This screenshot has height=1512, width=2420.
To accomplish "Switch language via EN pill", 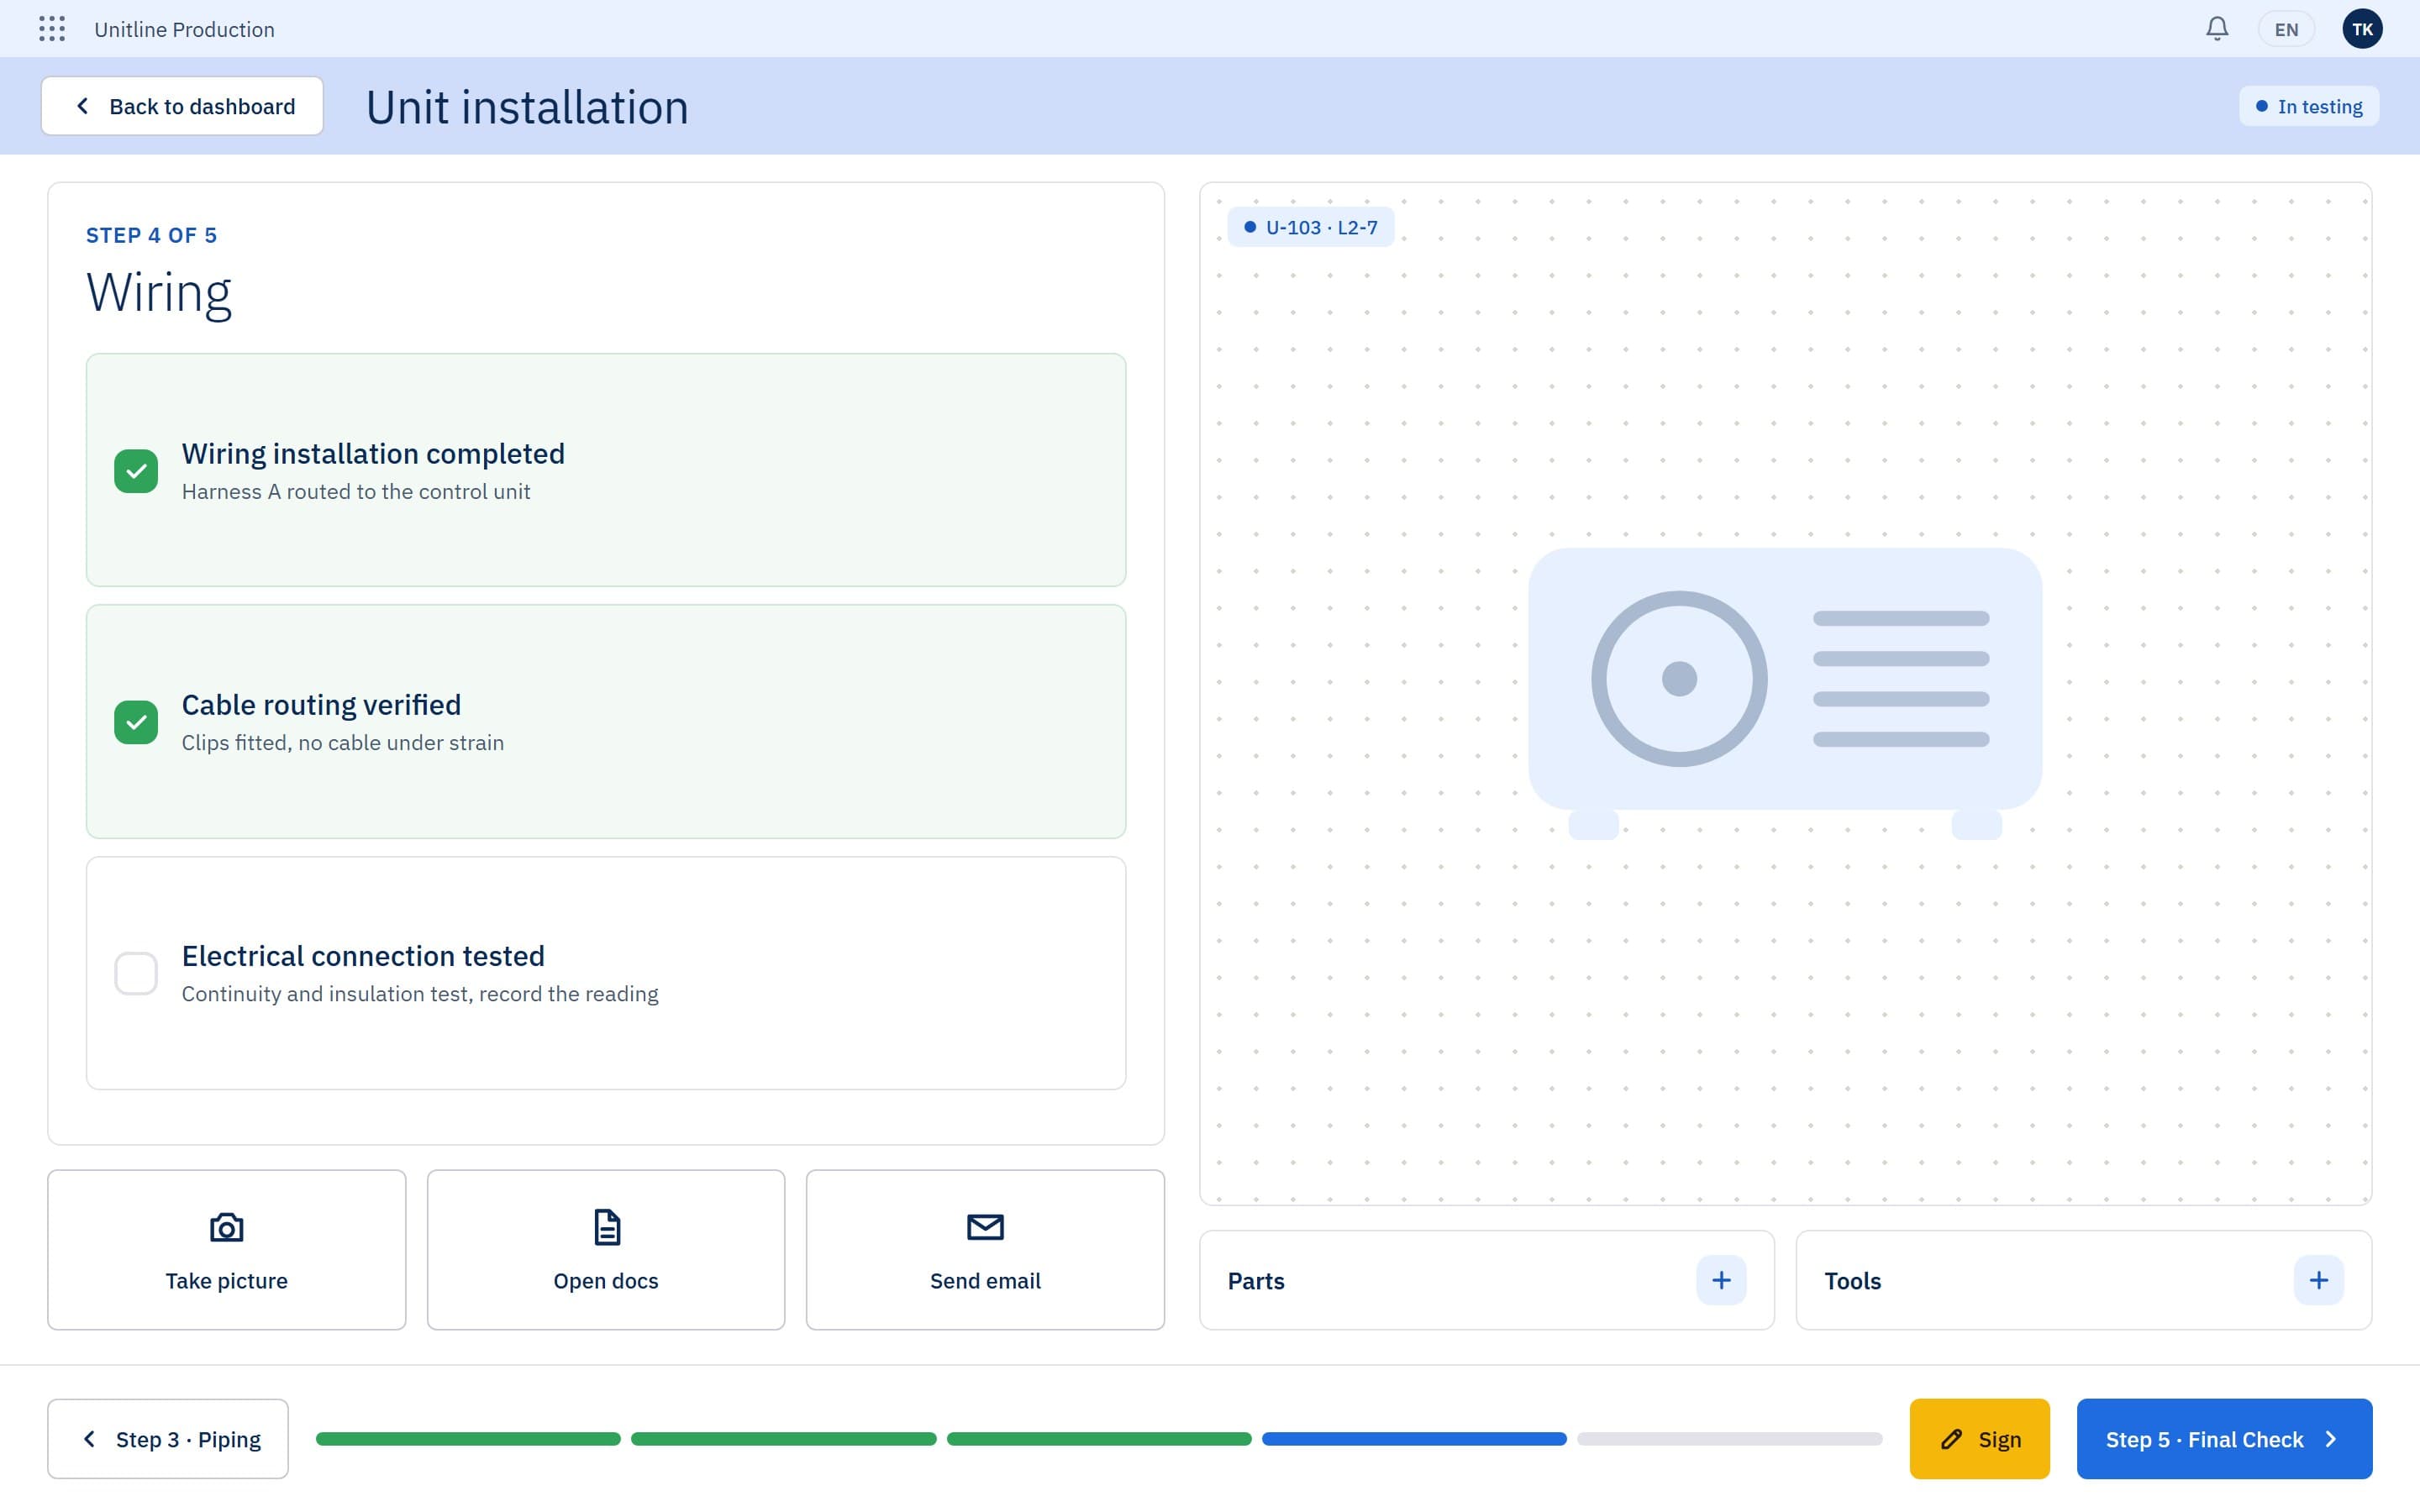I will point(2286,29).
